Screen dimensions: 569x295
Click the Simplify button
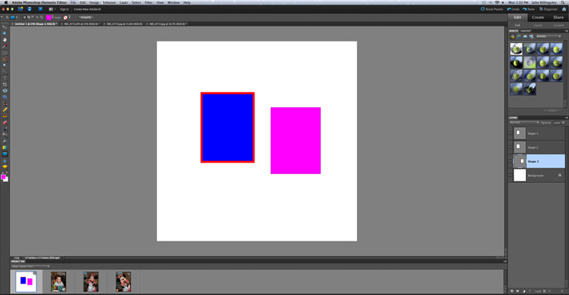[x=86, y=17]
